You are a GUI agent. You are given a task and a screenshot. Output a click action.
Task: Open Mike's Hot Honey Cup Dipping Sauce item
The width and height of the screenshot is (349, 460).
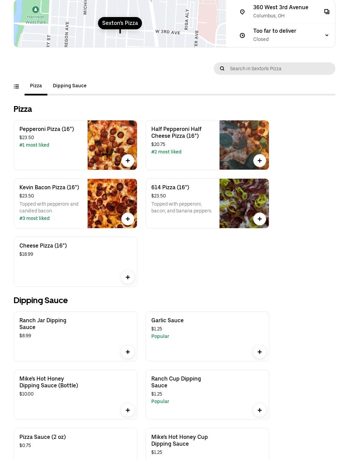pos(207,444)
